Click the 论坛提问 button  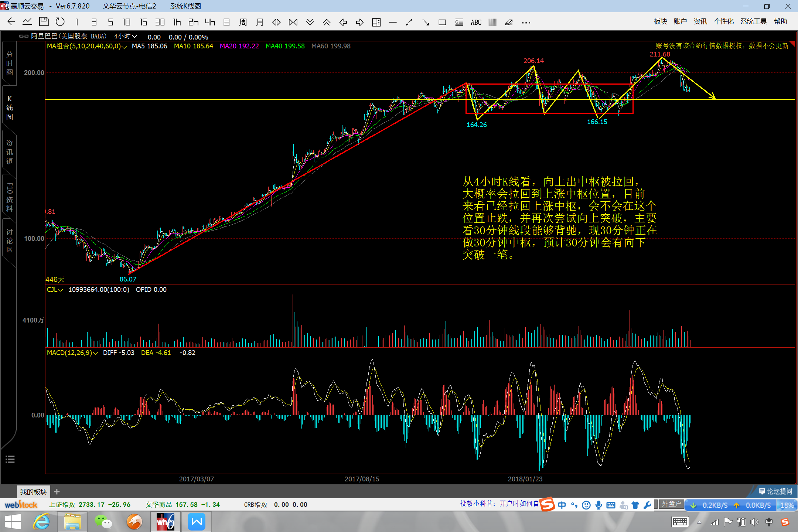[775, 491]
